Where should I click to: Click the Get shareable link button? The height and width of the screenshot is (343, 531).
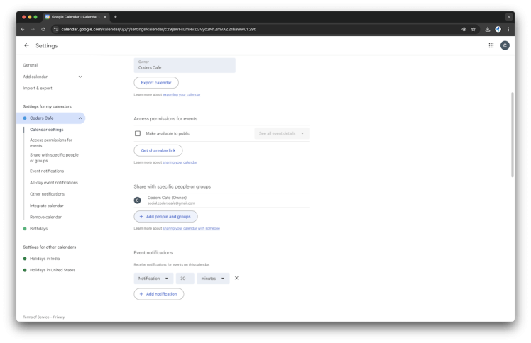(x=158, y=150)
